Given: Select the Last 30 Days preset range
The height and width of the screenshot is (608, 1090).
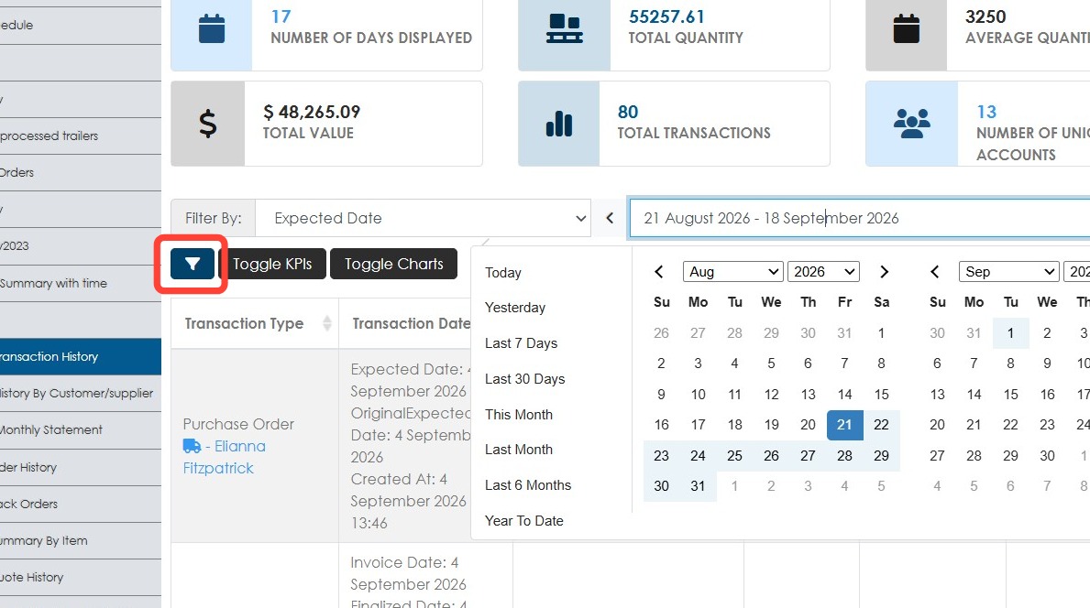Looking at the screenshot, I should [x=525, y=379].
